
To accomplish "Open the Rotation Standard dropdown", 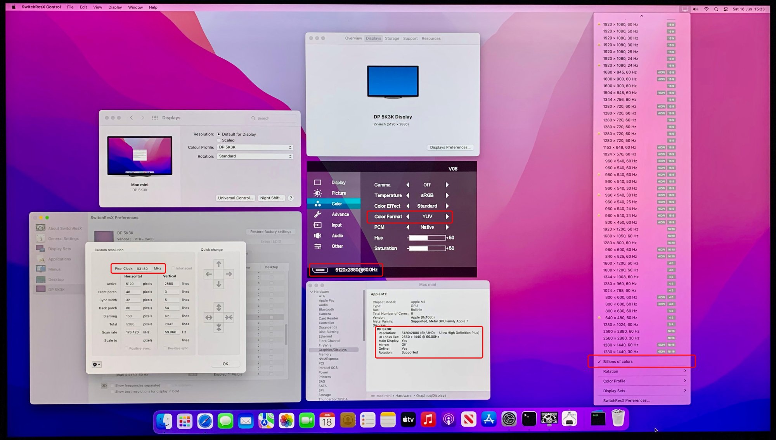I will click(x=255, y=156).
